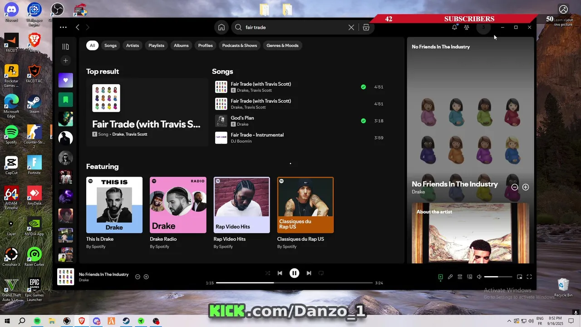This screenshot has width=581, height=327.
Task: Toggle repeat mode
Action: [x=321, y=273]
